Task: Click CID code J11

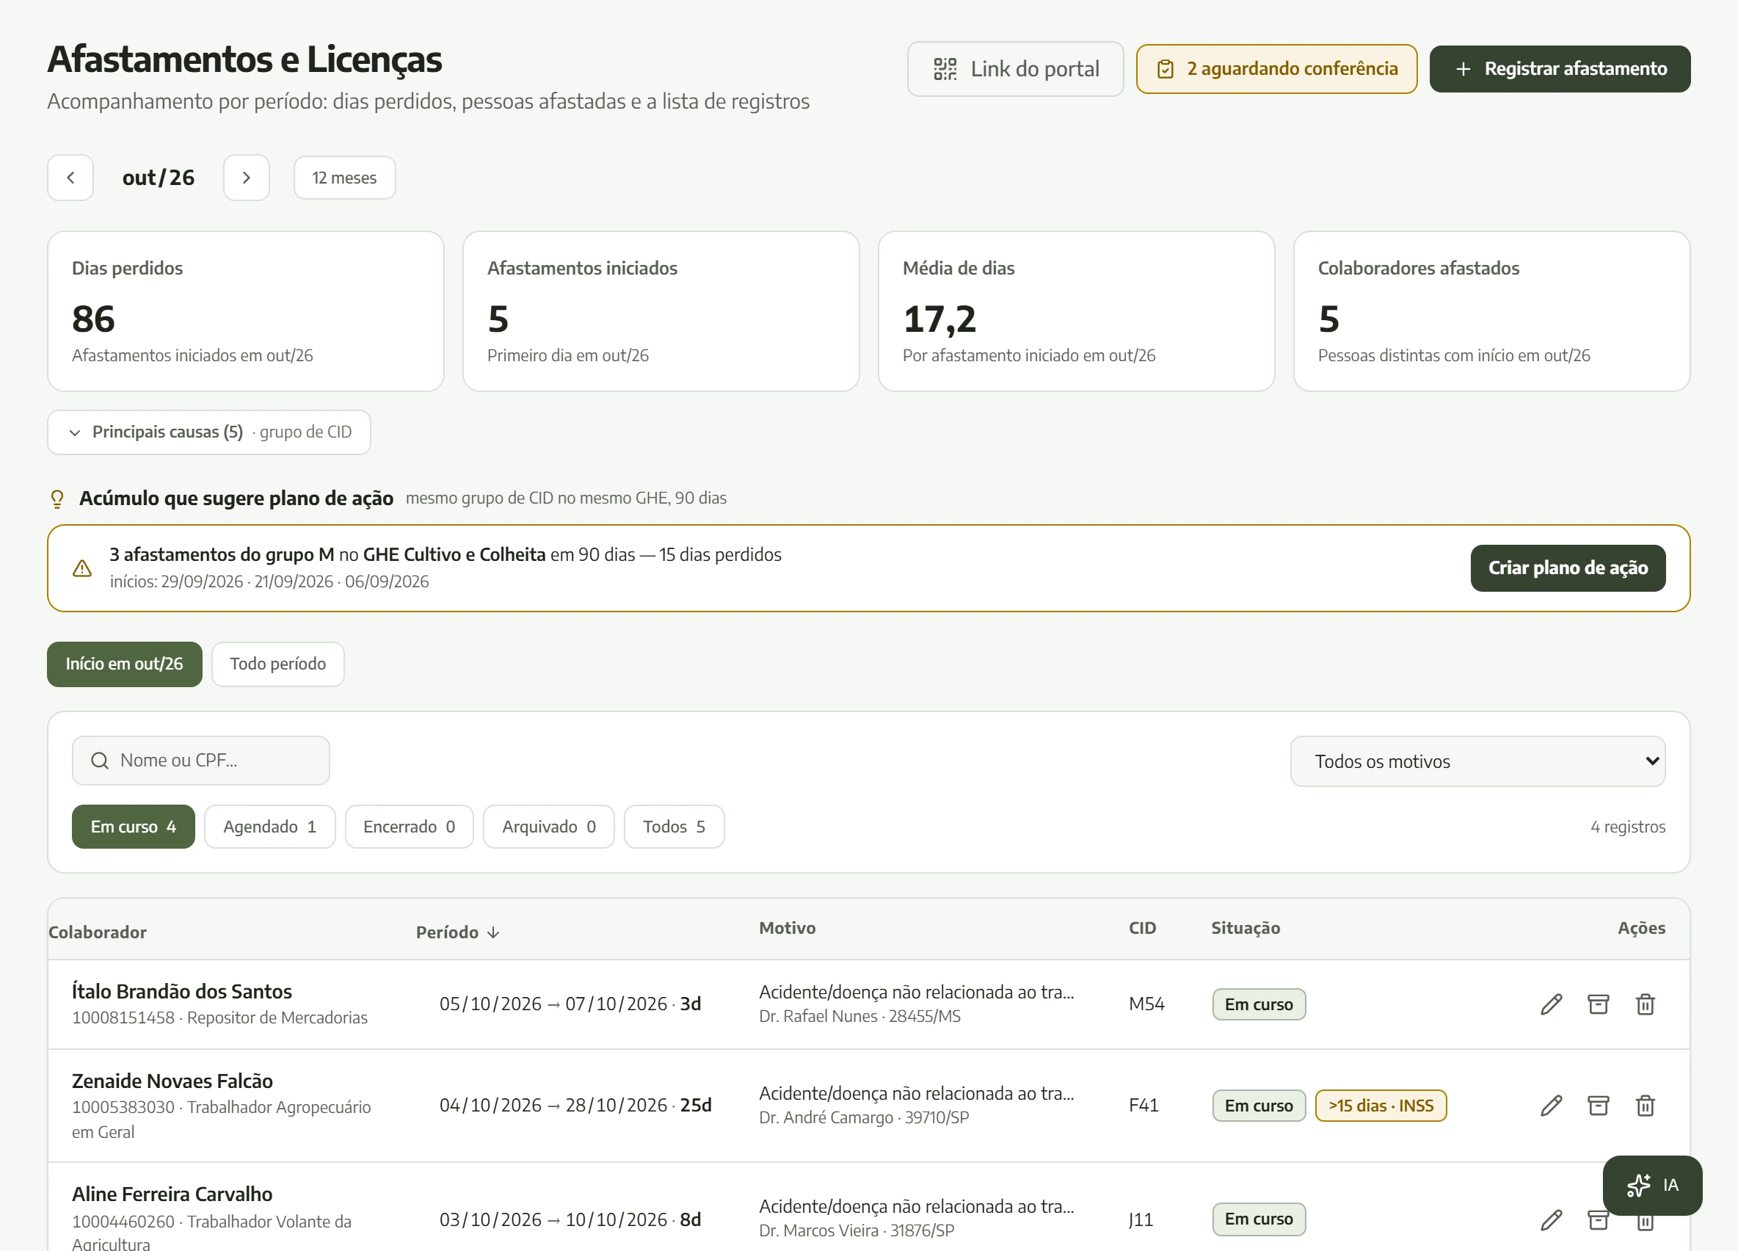Action: pos(1141,1219)
